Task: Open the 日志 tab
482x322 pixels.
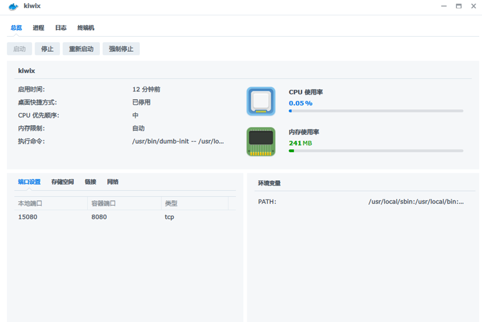Action: click(x=61, y=28)
